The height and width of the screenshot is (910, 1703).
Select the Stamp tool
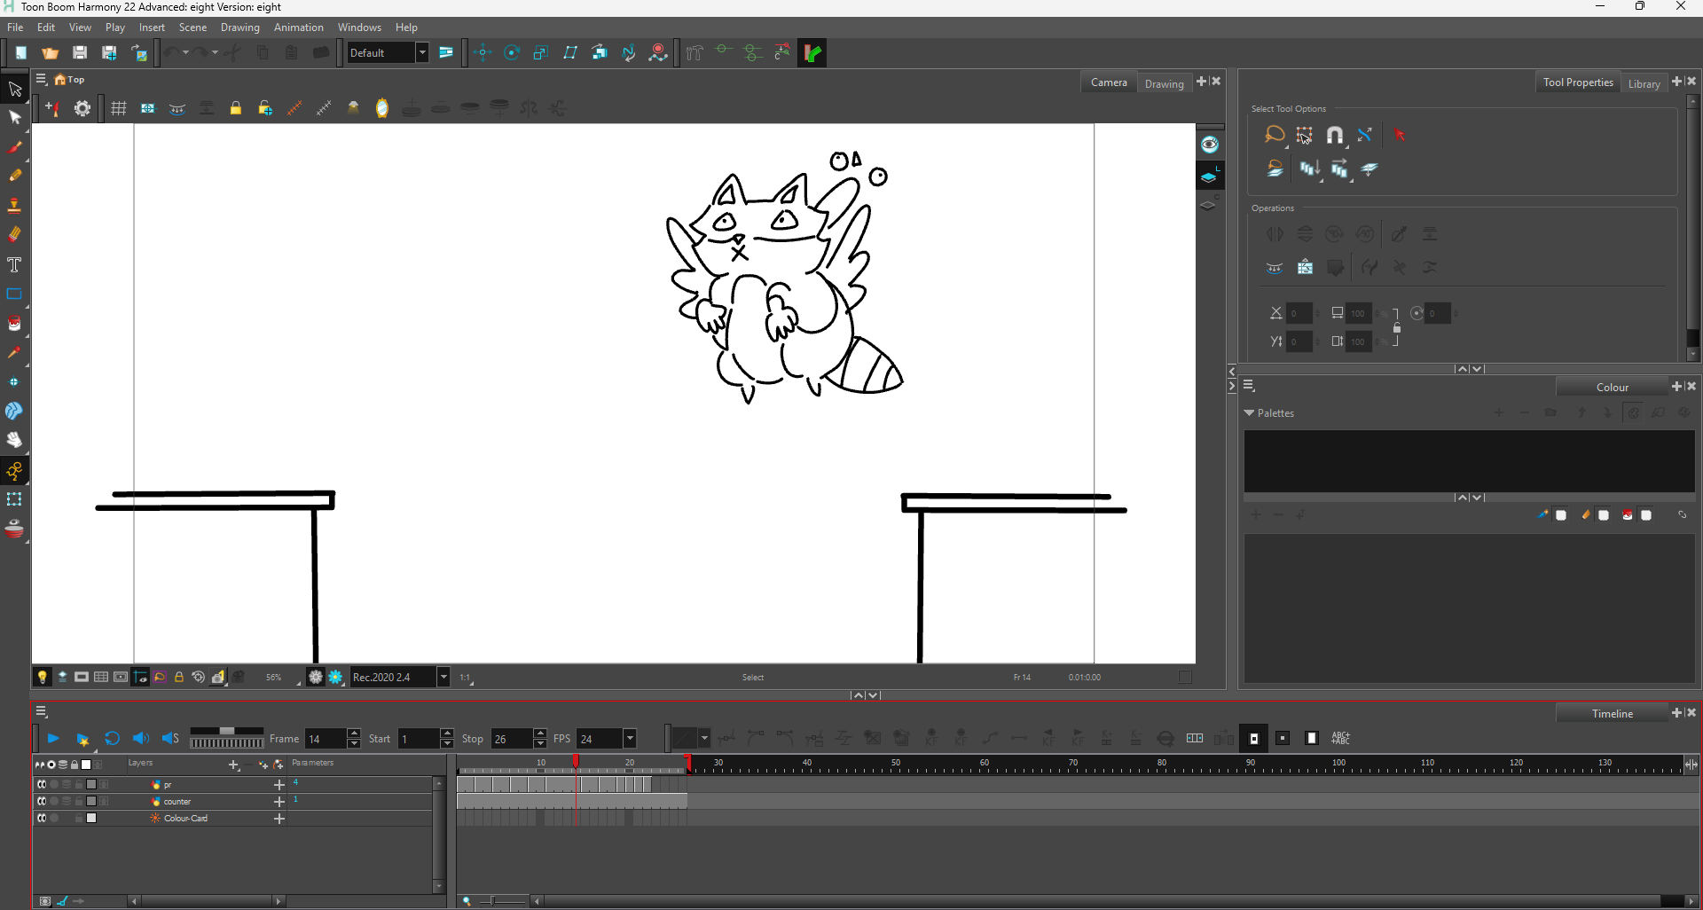coord(14,206)
